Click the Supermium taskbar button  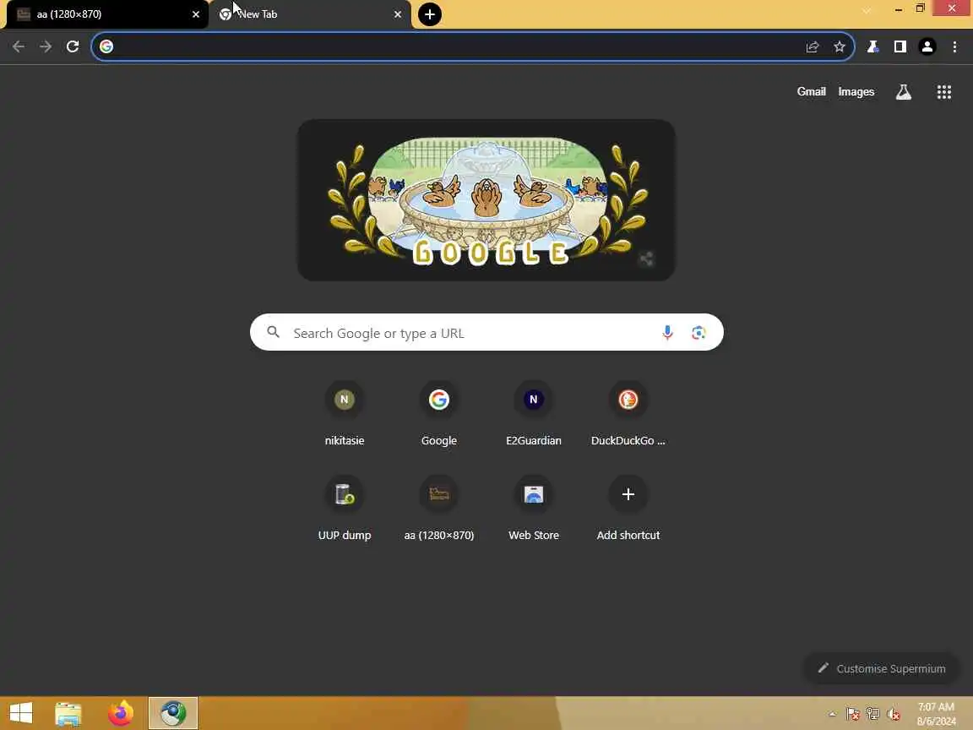coord(173,713)
